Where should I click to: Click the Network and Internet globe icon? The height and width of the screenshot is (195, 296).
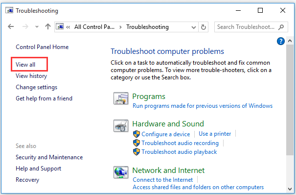tap(121, 172)
